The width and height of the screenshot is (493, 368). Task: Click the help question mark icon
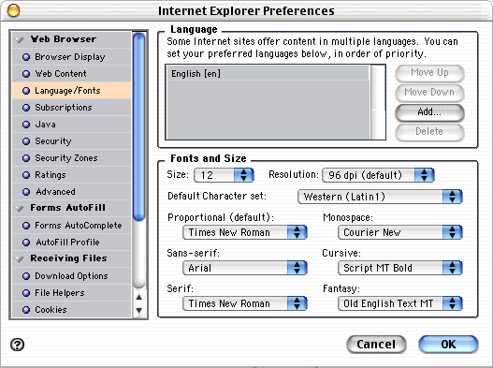pos(17,345)
